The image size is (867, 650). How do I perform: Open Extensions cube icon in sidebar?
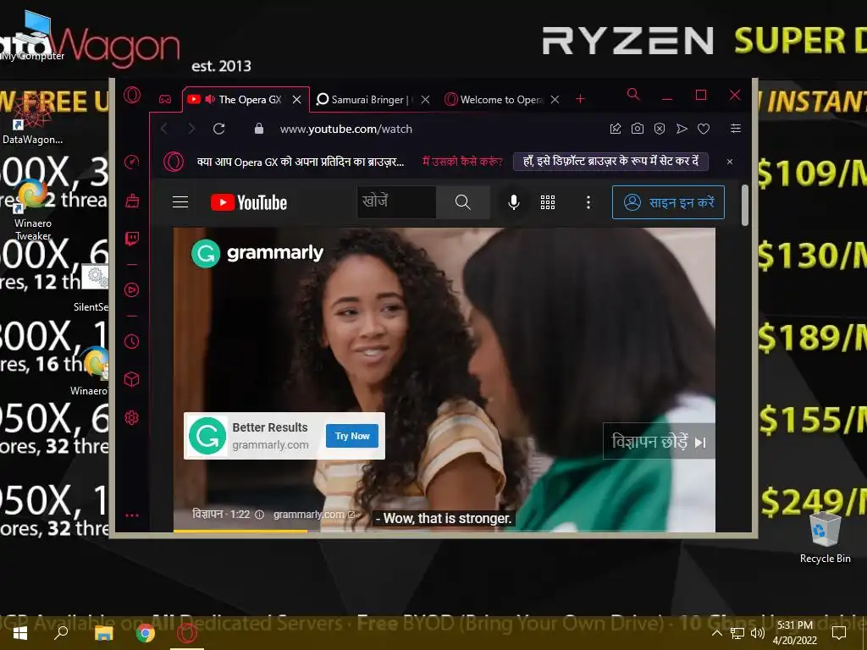[131, 379]
